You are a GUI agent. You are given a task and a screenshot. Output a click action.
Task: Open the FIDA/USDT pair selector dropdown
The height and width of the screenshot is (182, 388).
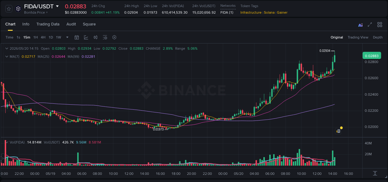pos(57,6)
